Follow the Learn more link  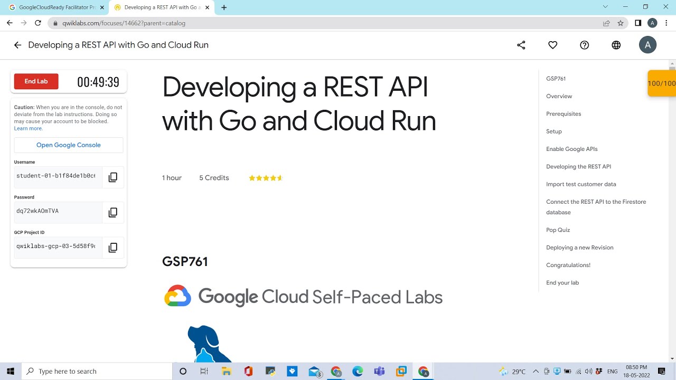click(x=28, y=128)
